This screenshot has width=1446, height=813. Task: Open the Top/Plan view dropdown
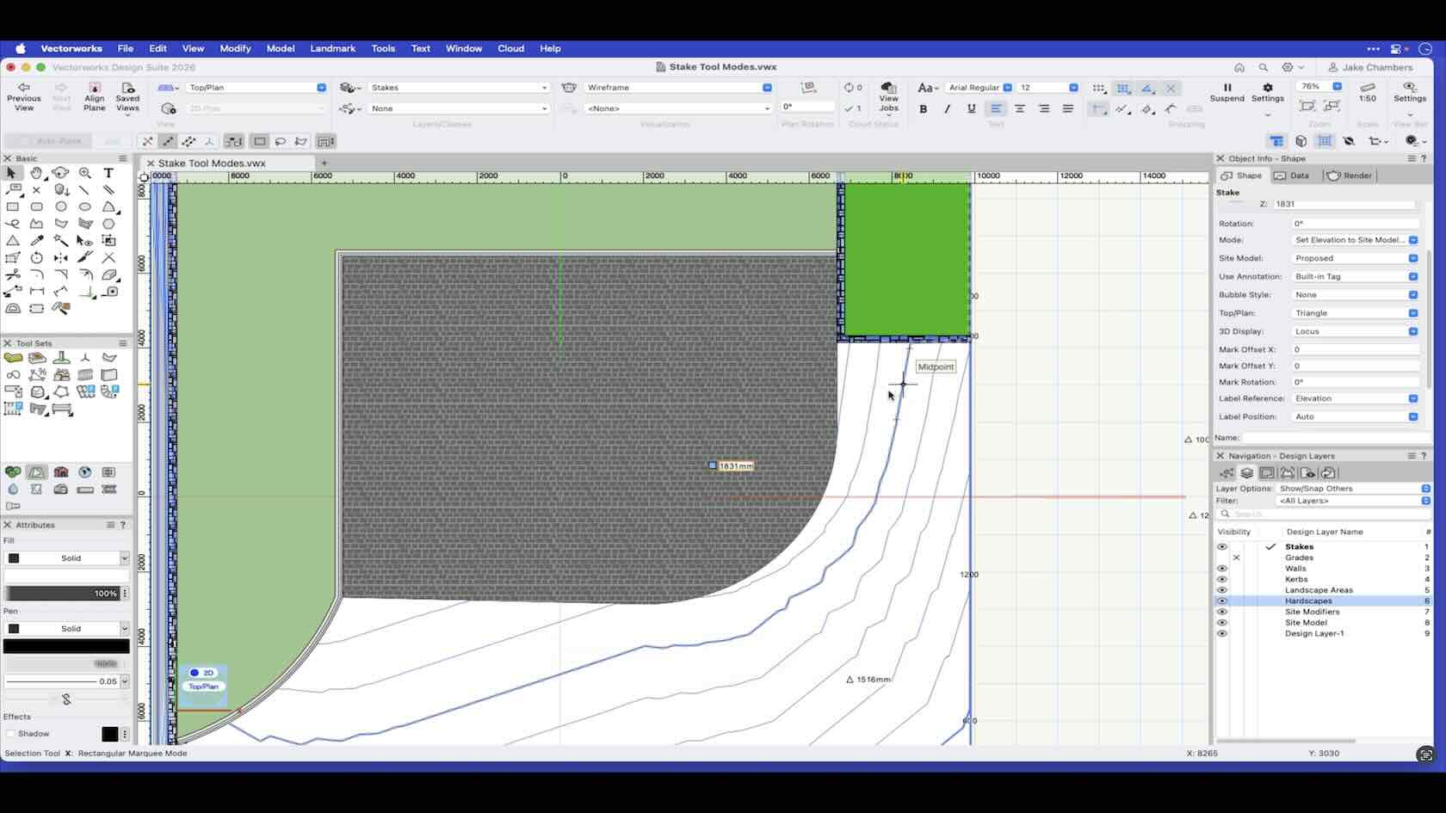click(256, 88)
